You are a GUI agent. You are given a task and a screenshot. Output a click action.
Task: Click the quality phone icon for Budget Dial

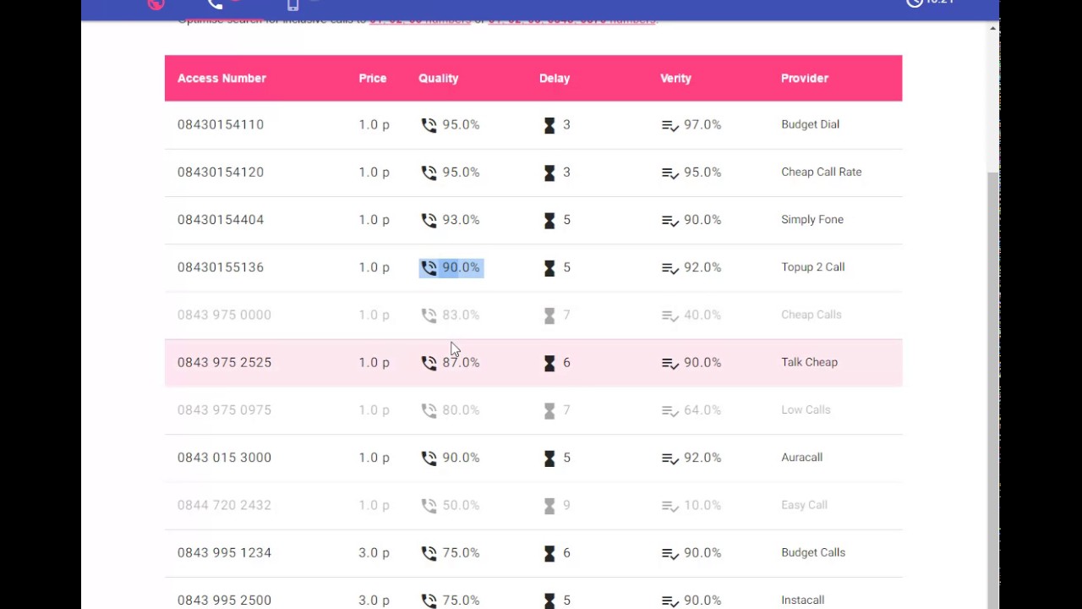pyautogui.click(x=429, y=125)
